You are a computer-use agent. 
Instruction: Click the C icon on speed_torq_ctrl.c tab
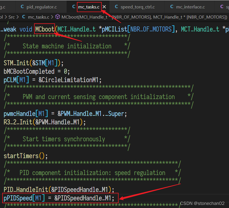tap(116, 7)
